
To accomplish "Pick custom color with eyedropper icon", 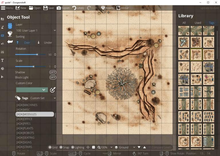I will (52, 90).
